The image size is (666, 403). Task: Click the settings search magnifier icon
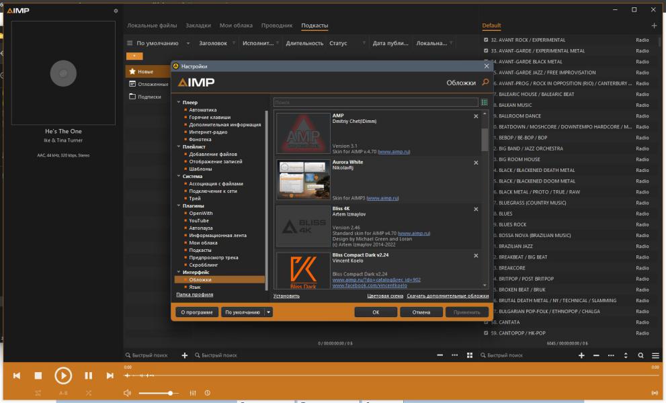(485, 82)
